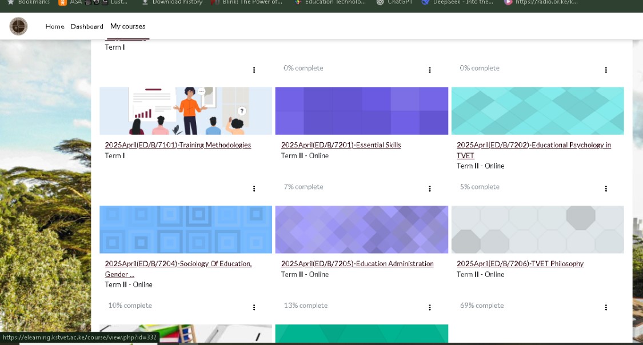Open the Educational Psychology in TVET options menu
The width and height of the screenshot is (643, 345).
(606, 189)
